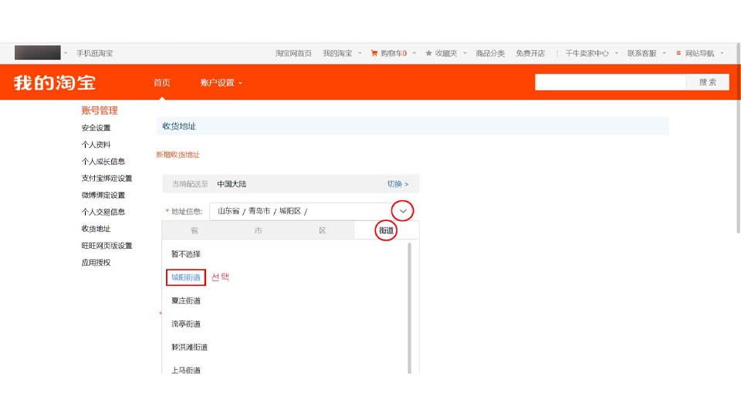Select 棘洪滩街道 from the list

pos(190,347)
